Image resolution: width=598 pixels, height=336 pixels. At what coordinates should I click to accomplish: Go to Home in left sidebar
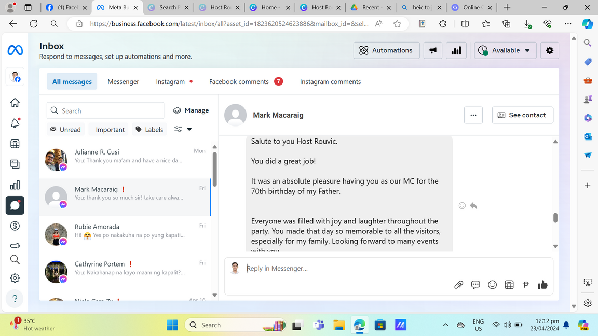15,103
